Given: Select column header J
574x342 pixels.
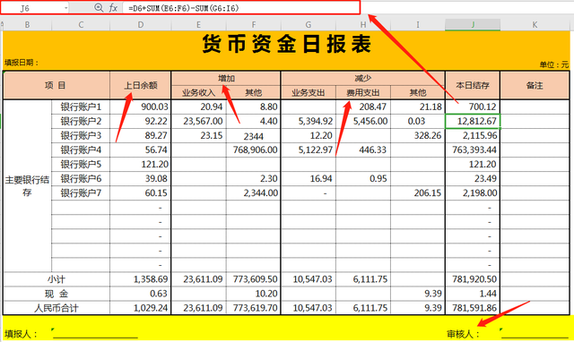Looking at the screenshot, I should point(473,25).
